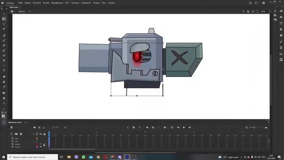Click the layer parenting view icon
Viewport: 284px width, 160px height.
pyautogui.click(x=39, y=128)
